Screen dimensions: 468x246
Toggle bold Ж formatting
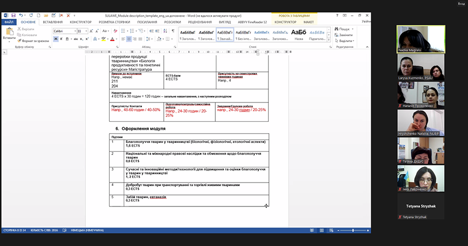(x=56, y=39)
